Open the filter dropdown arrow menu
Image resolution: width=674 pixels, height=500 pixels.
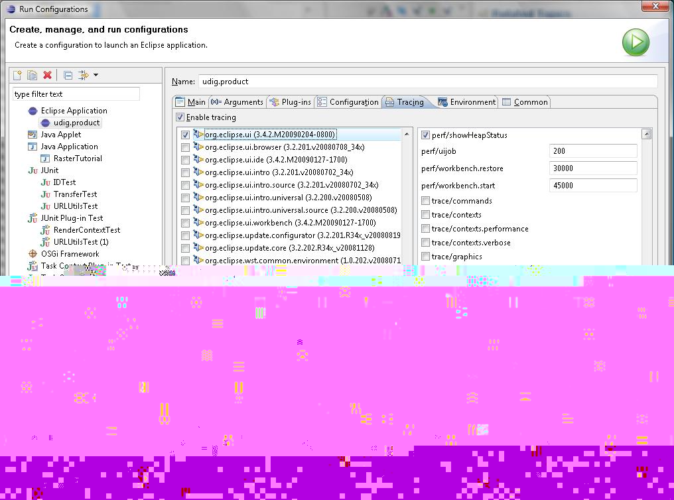pos(96,76)
